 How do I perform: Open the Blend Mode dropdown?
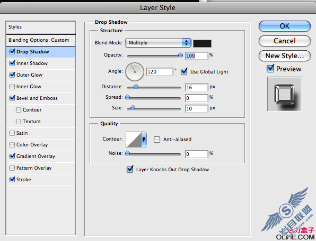coord(158,43)
